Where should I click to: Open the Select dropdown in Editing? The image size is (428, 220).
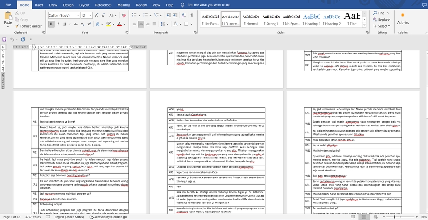[382, 26]
